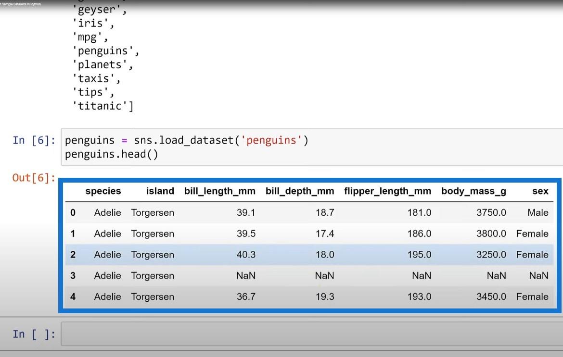The height and width of the screenshot is (357, 563).
Task: Click the 'Male' value in row 0
Action: [x=538, y=212]
